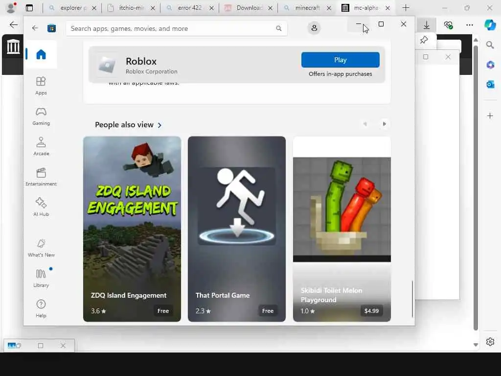The image size is (501, 376).
Task: Show next People also view items
Action: 385,124
